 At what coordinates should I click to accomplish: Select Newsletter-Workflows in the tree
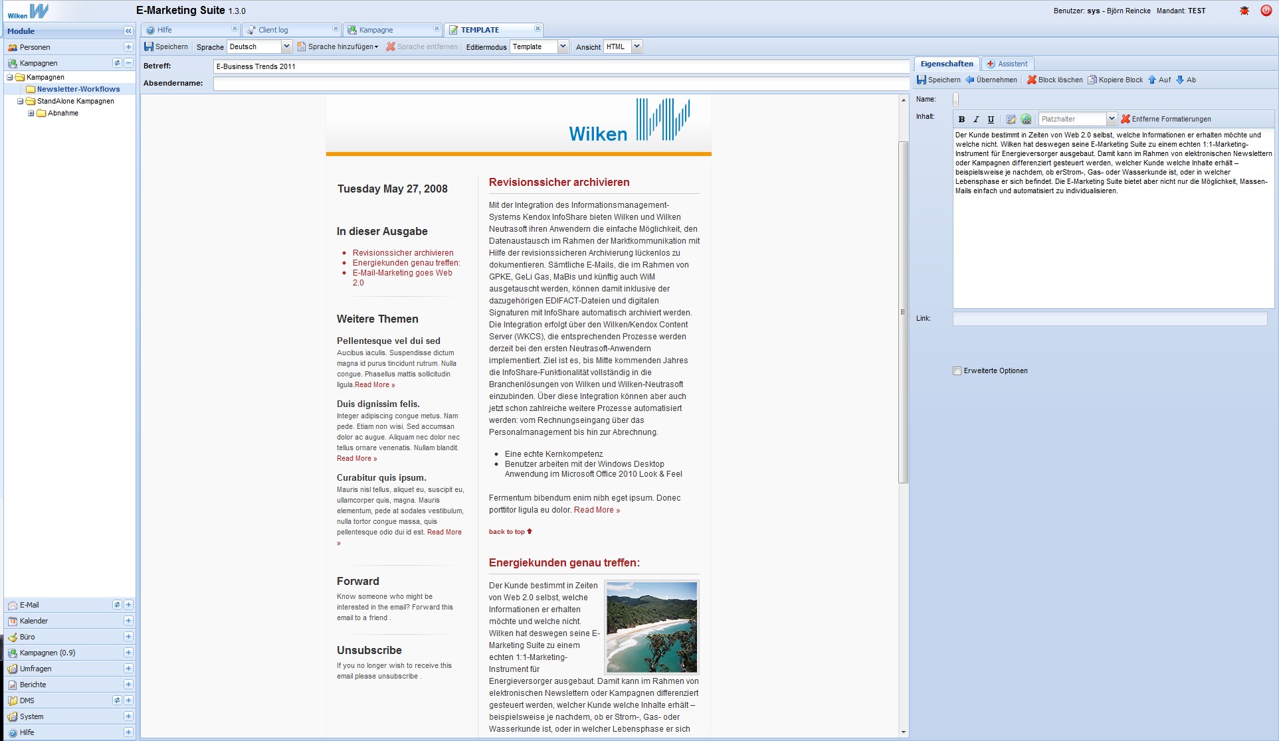point(78,89)
